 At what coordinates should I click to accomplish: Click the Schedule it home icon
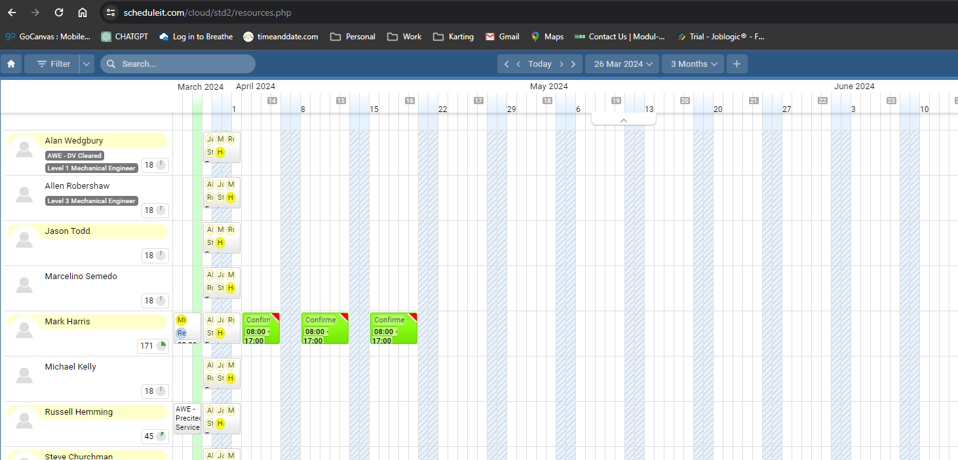11,64
